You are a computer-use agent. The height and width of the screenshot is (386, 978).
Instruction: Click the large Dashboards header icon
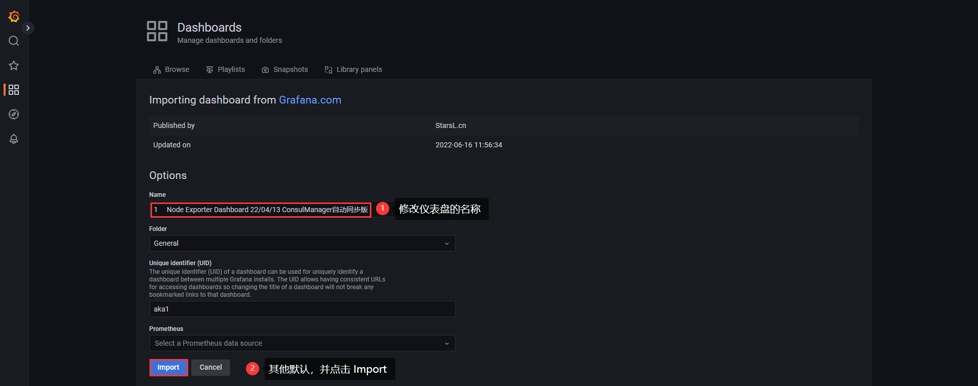tap(157, 31)
